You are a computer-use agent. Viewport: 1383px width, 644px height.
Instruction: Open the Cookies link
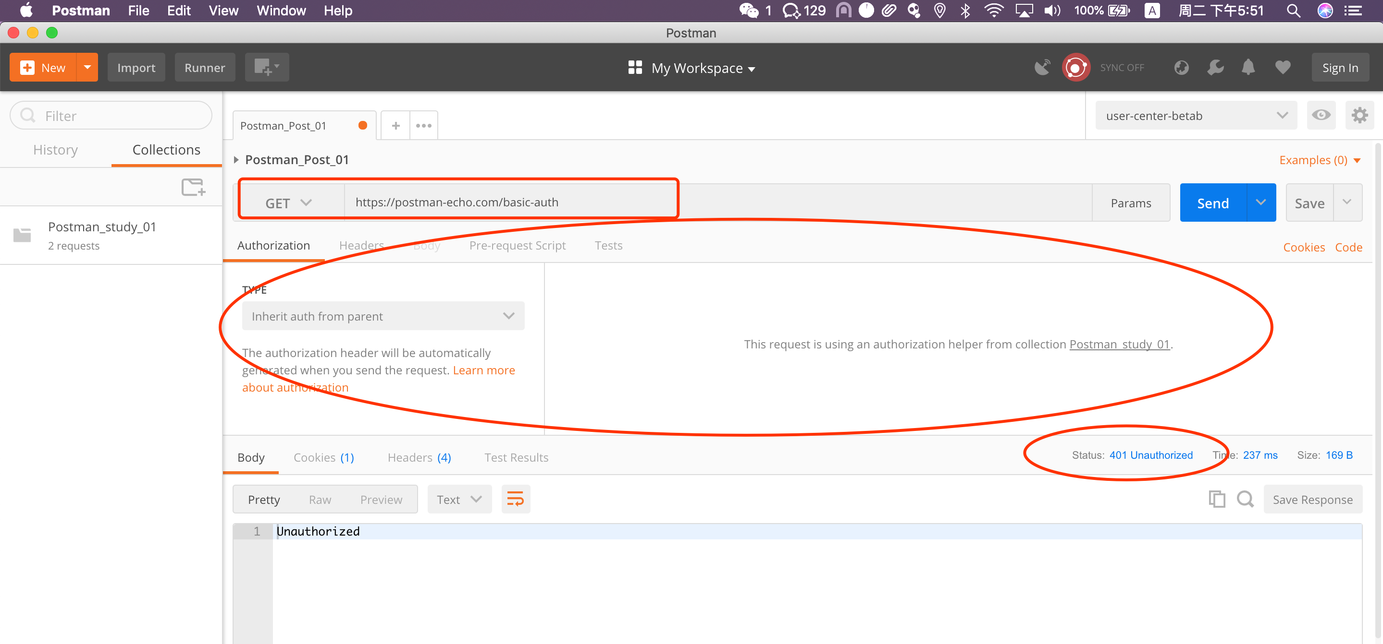(x=1304, y=247)
